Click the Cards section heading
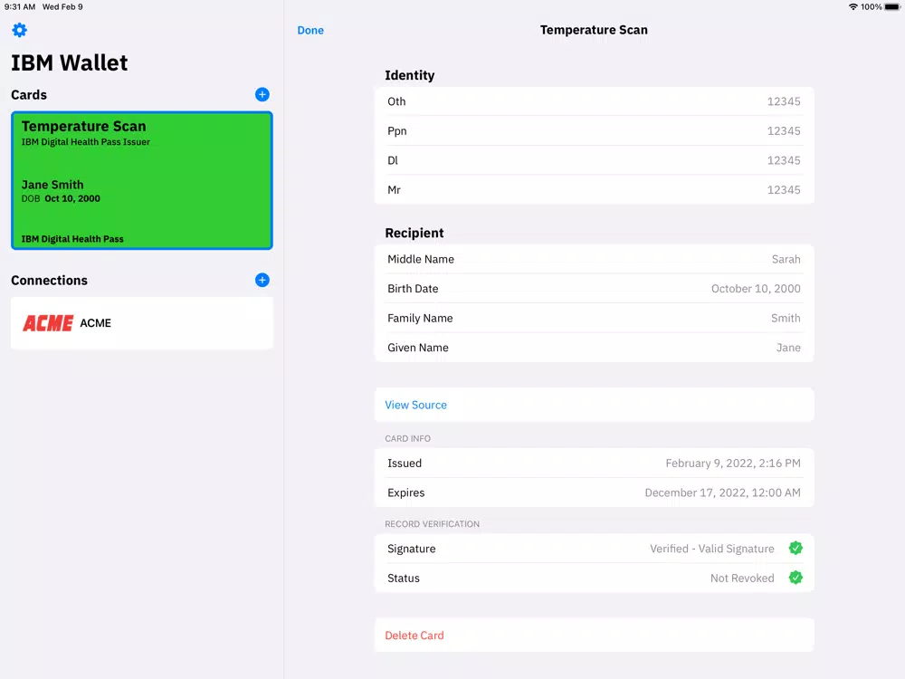 point(29,95)
